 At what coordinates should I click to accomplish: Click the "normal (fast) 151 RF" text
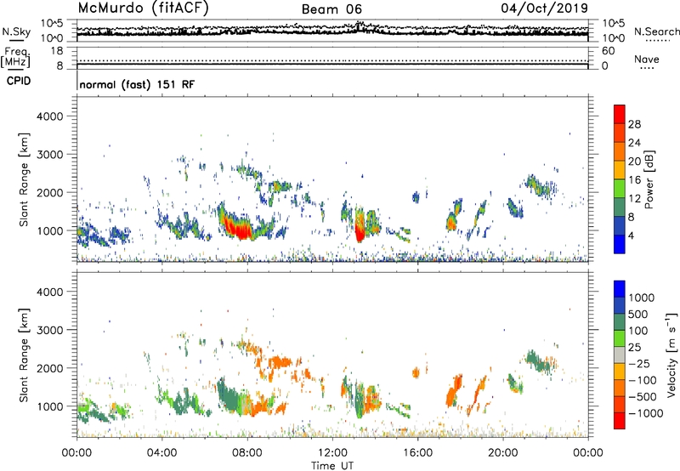click(x=137, y=84)
